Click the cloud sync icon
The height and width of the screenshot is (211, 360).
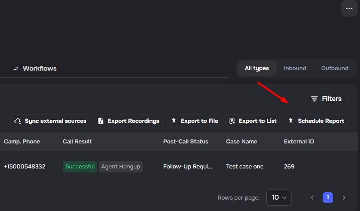18,121
